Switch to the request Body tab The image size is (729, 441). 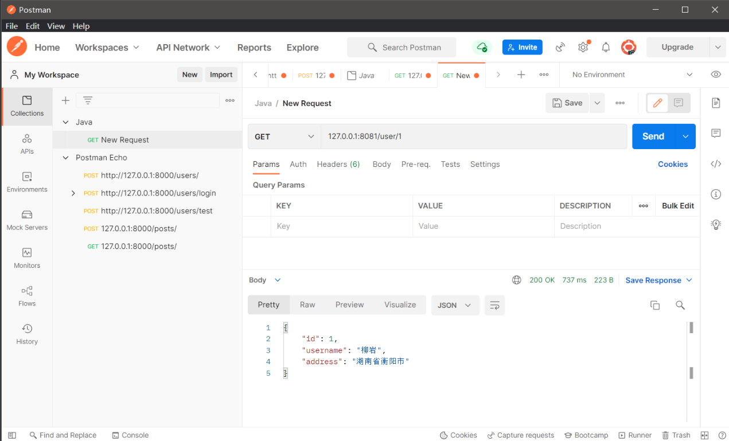coord(381,164)
